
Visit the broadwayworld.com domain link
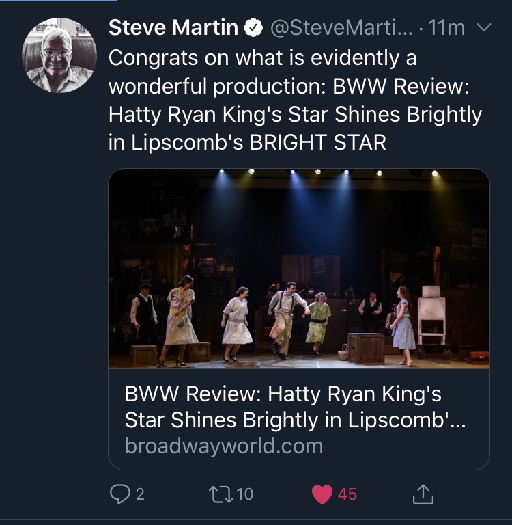[x=224, y=446]
